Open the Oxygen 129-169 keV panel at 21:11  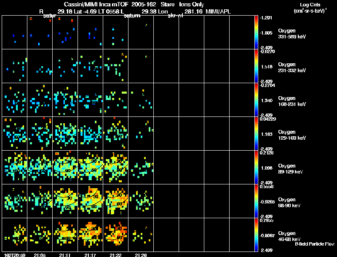tap(65, 133)
